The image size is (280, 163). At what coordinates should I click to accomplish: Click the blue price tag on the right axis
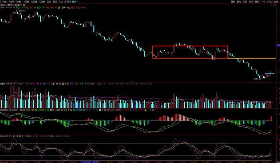[278, 45]
